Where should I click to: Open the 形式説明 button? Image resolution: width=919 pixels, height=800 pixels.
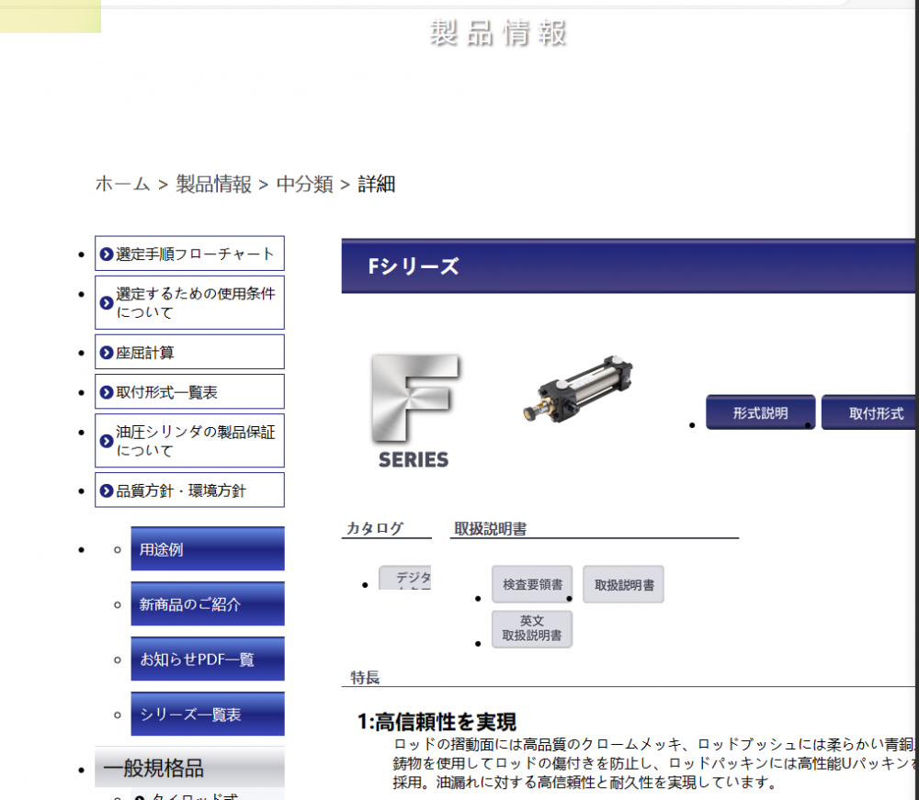[x=760, y=411]
